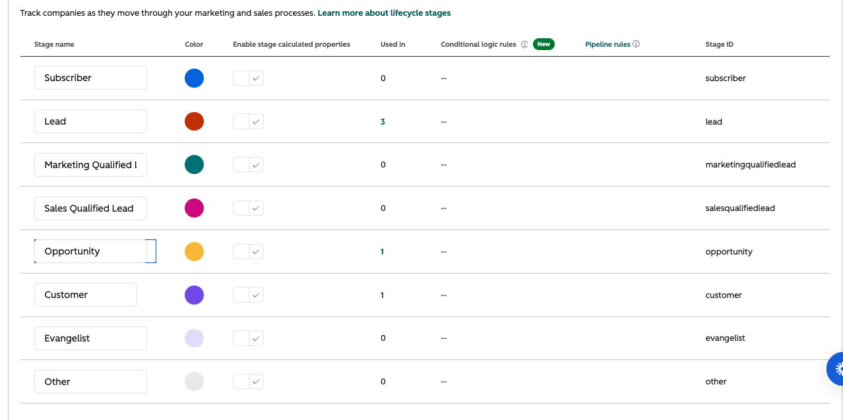This screenshot has width=843, height=420.
Task: Edit the Other stage name field
Action: pos(90,382)
